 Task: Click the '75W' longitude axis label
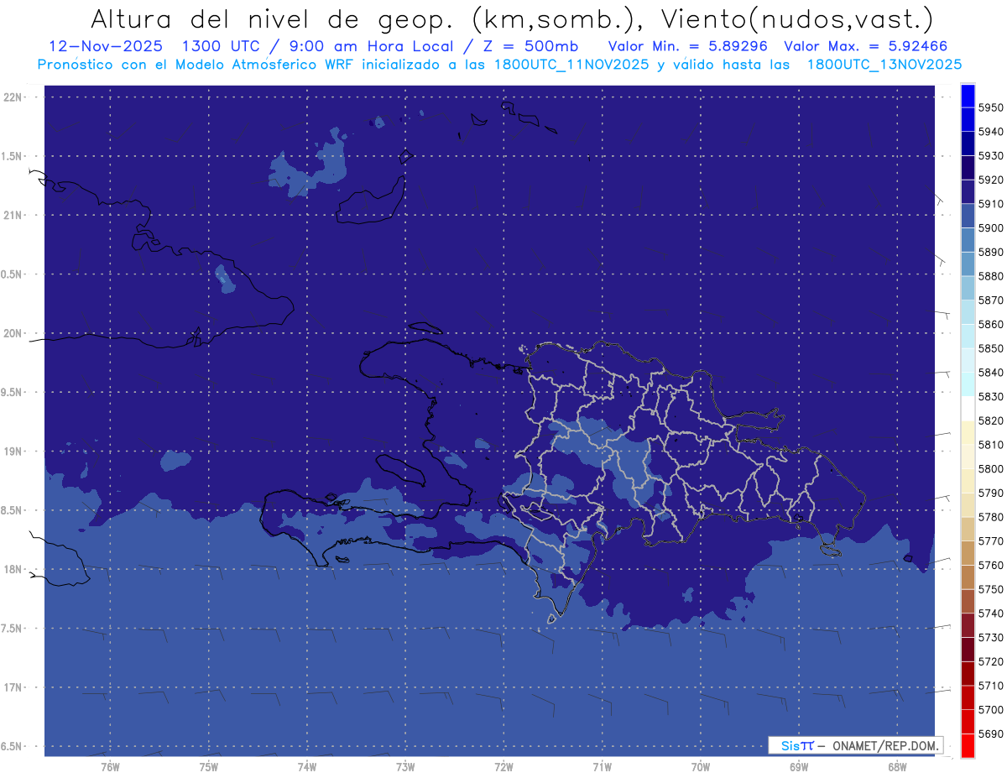(x=208, y=767)
